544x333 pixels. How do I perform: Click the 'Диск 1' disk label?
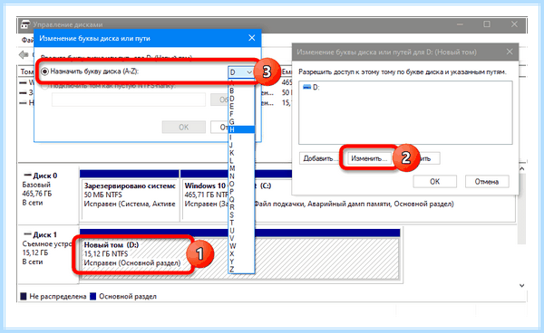point(45,234)
